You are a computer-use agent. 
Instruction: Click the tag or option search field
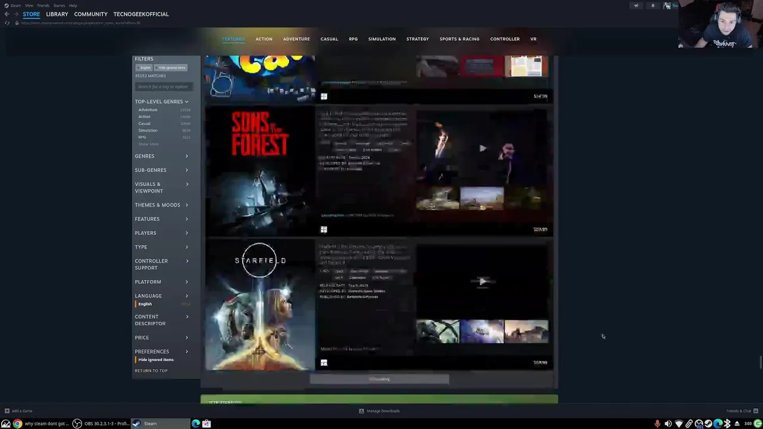click(163, 86)
